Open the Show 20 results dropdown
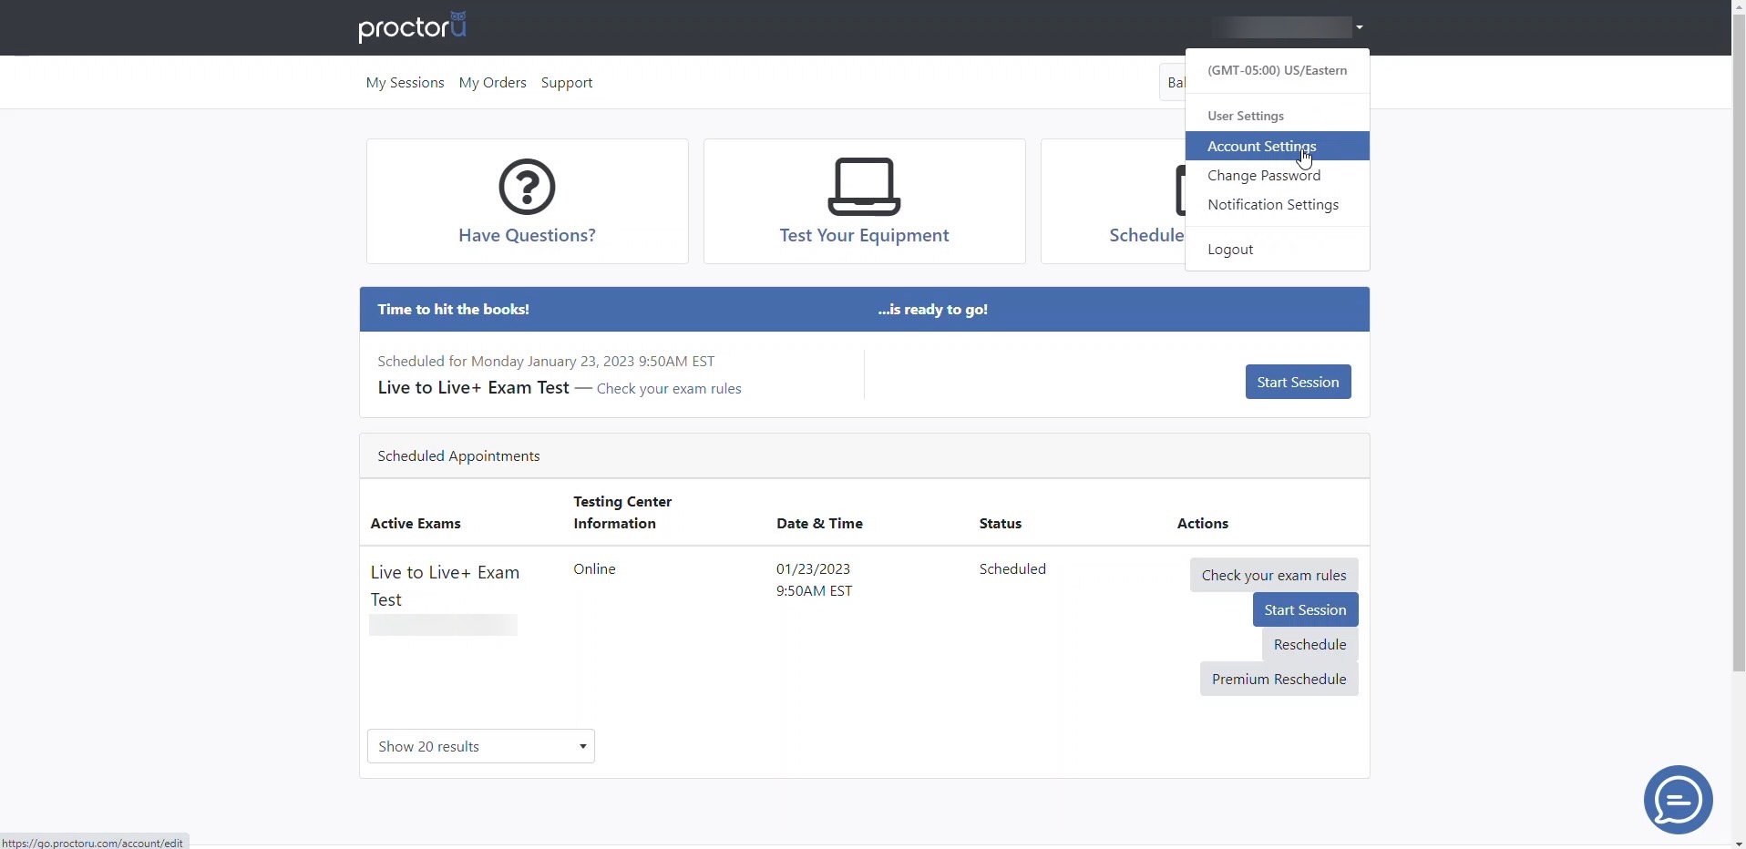Viewport: 1746px width, 849px height. (480, 746)
